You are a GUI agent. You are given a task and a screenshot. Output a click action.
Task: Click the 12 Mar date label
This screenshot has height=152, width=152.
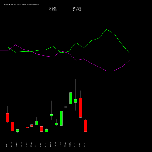coord(65,144)
